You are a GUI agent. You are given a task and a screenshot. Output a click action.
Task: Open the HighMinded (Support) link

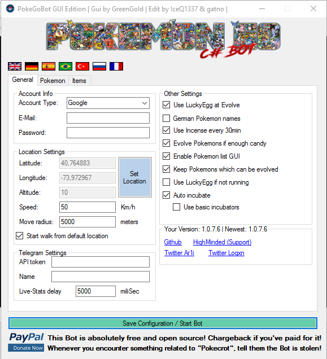(223, 242)
